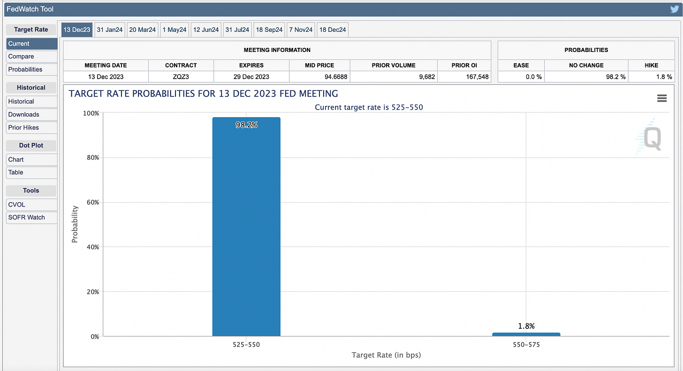Click Prior Hikes in the sidebar
The height and width of the screenshot is (371, 683).
coord(31,127)
